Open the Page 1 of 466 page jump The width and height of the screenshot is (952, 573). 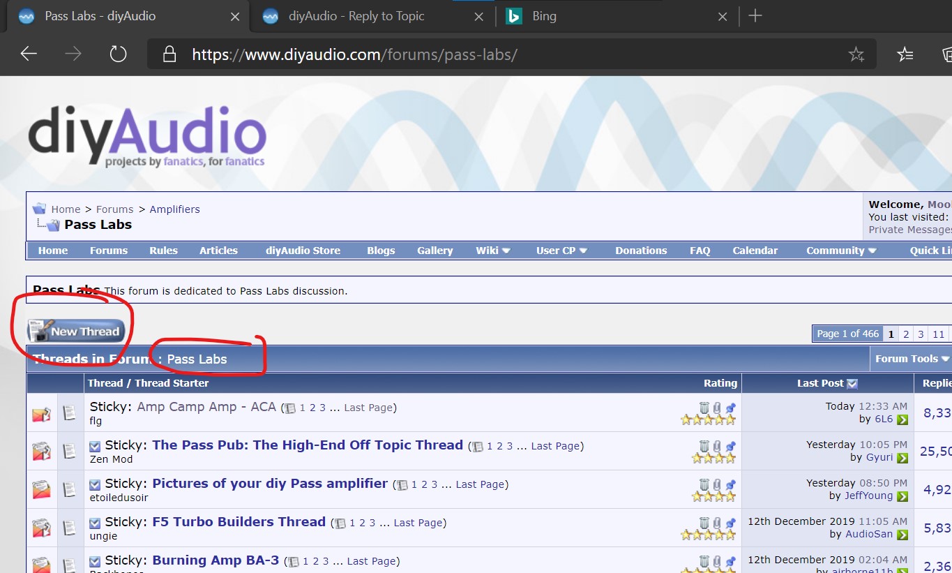tap(848, 334)
